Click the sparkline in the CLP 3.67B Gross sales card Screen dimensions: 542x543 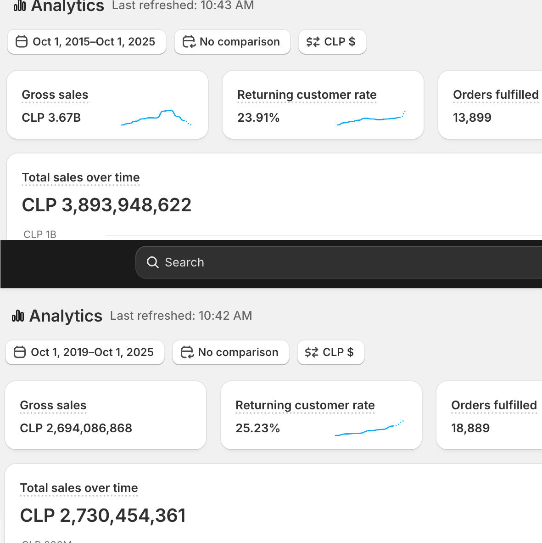pyautogui.click(x=156, y=118)
